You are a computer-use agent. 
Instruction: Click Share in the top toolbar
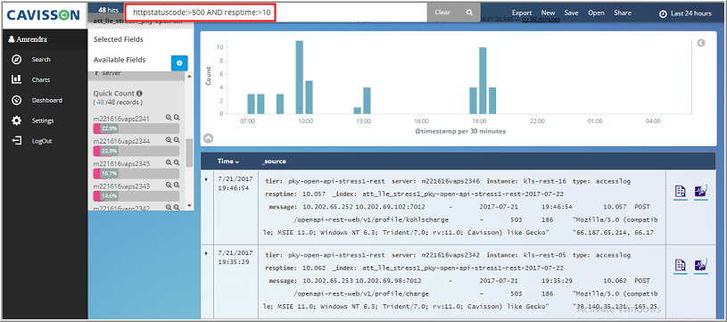(623, 13)
